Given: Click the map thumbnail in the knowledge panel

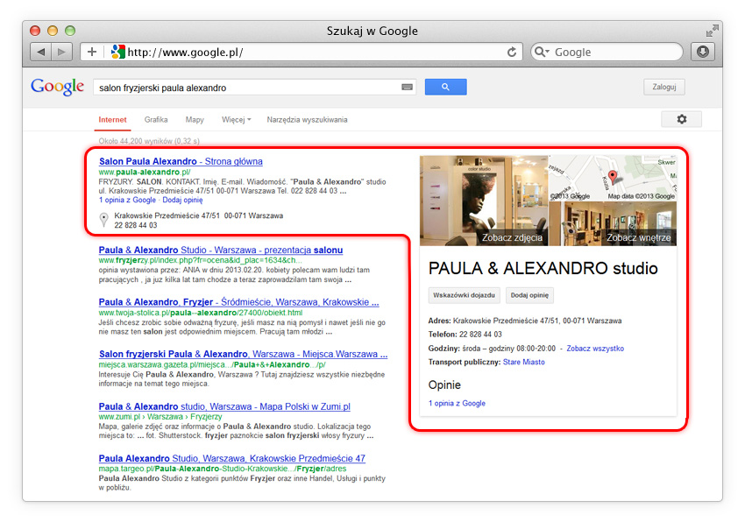Looking at the screenshot, I should click(613, 178).
